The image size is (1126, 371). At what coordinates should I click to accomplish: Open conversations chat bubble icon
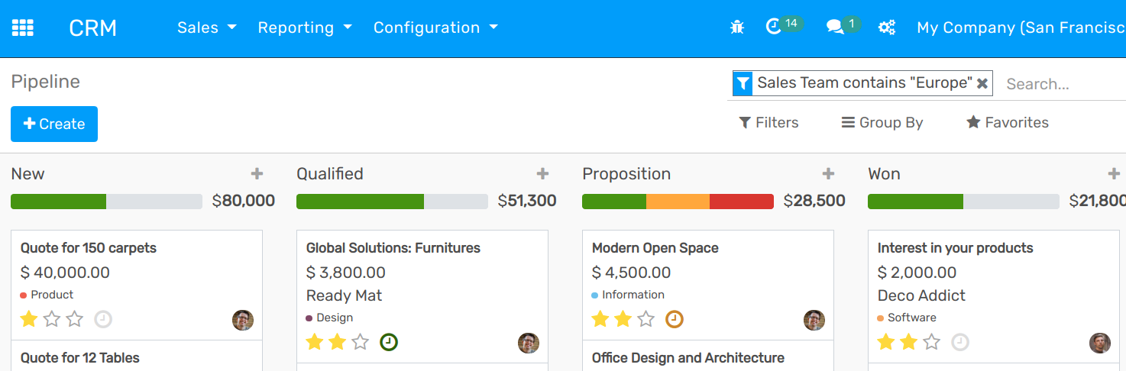click(x=834, y=27)
